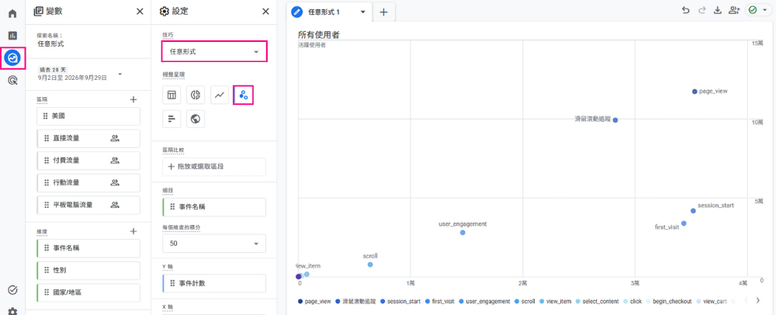Viewport: 776px width, 315px height.
Task: Click the 事件計數 Y-axis metric chip
Action: click(x=214, y=283)
